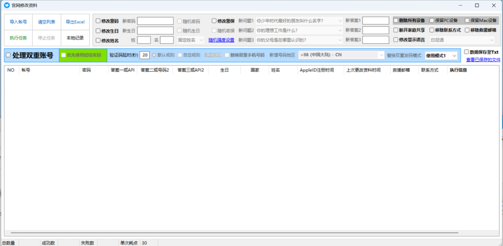
Task: Click the 新密码 input field
Action: click(156, 21)
